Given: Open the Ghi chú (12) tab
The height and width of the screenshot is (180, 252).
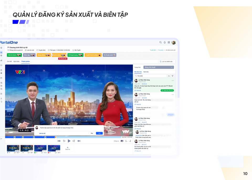Looking at the screenshot, I should click(138, 72).
